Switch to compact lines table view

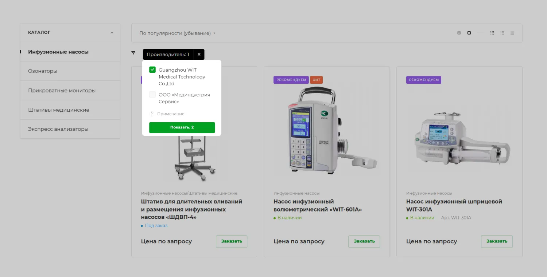click(512, 33)
